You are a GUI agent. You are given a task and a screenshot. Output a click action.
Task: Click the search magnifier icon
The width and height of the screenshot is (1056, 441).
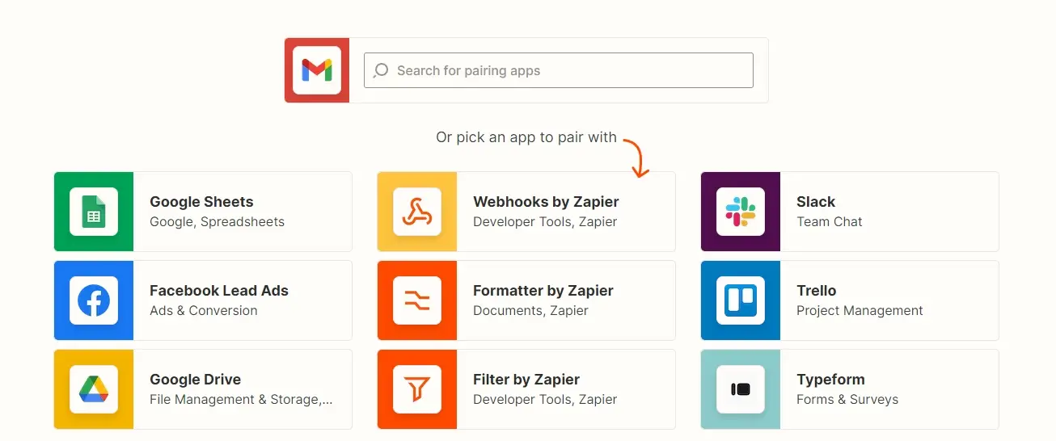click(381, 70)
